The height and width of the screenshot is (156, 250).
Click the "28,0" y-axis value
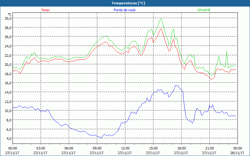8,28
